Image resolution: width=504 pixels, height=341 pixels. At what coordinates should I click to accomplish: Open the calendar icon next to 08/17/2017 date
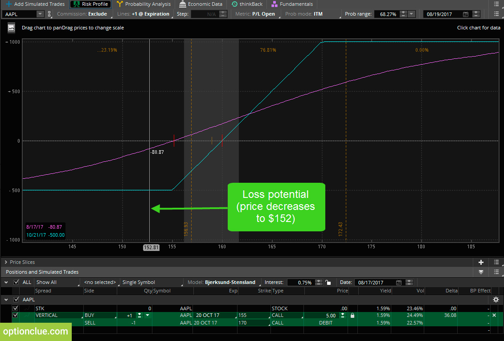tap(399, 283)
